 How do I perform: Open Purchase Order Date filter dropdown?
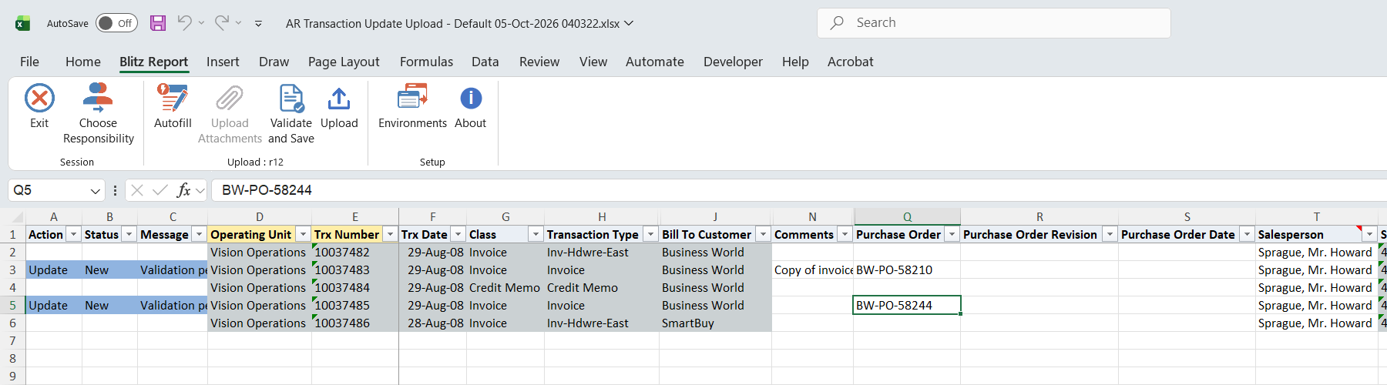click(1247, 234)
